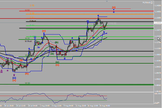The image size is (162, 108).
Task: Click price axis value 1.12220
Action: click(158, 36)
